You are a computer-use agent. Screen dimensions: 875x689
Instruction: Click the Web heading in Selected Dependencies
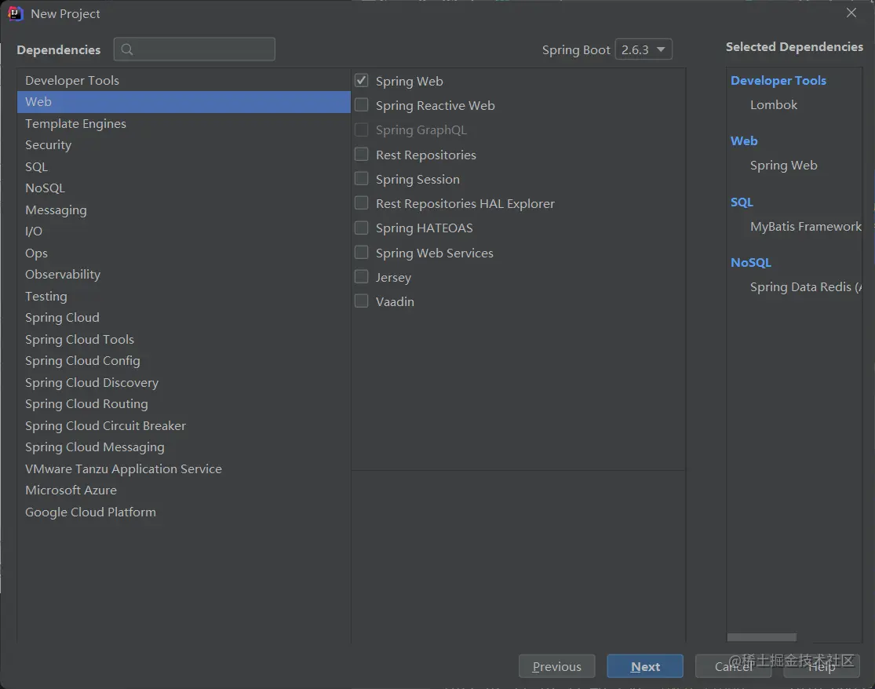(x=744, y=141)
